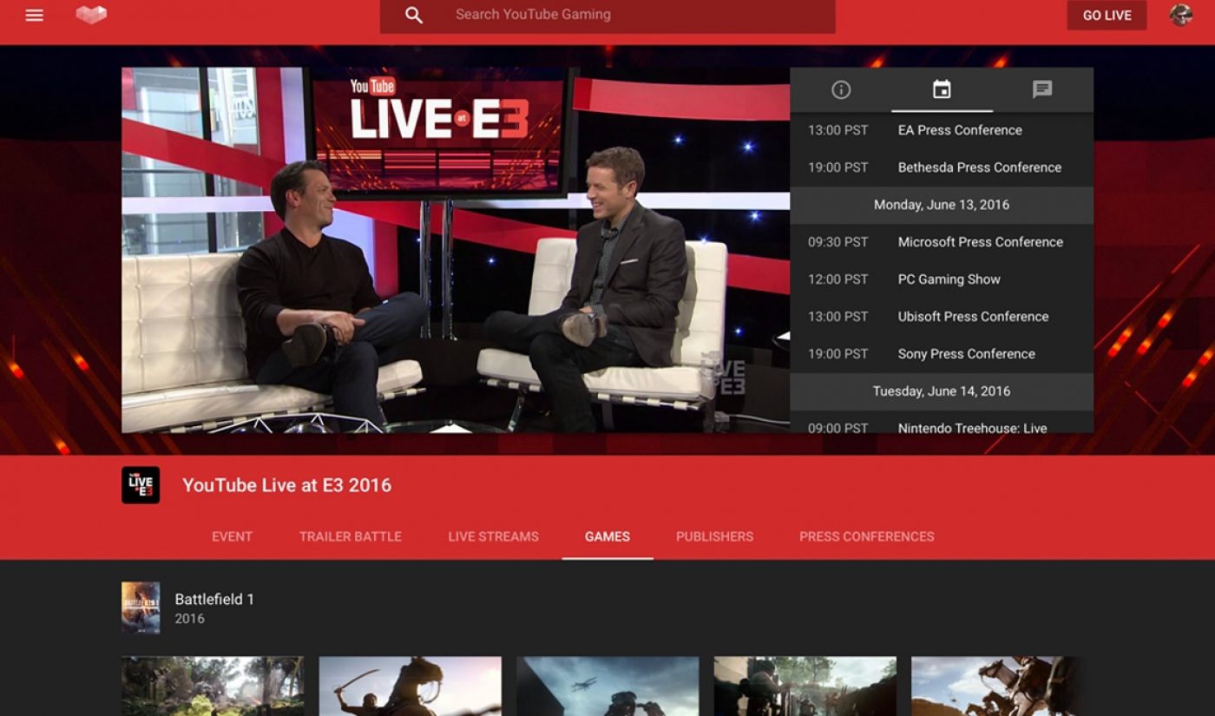Viewport: 1215px width, 716px height.
Task: Open the EVENT tab
Action: [232, 536]
